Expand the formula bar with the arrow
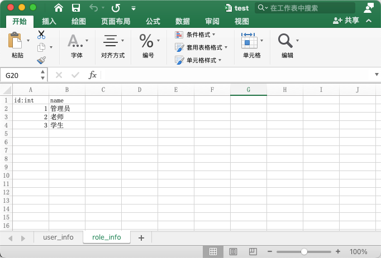This screenshot has height=258, width=381. (x=376, y=75)
